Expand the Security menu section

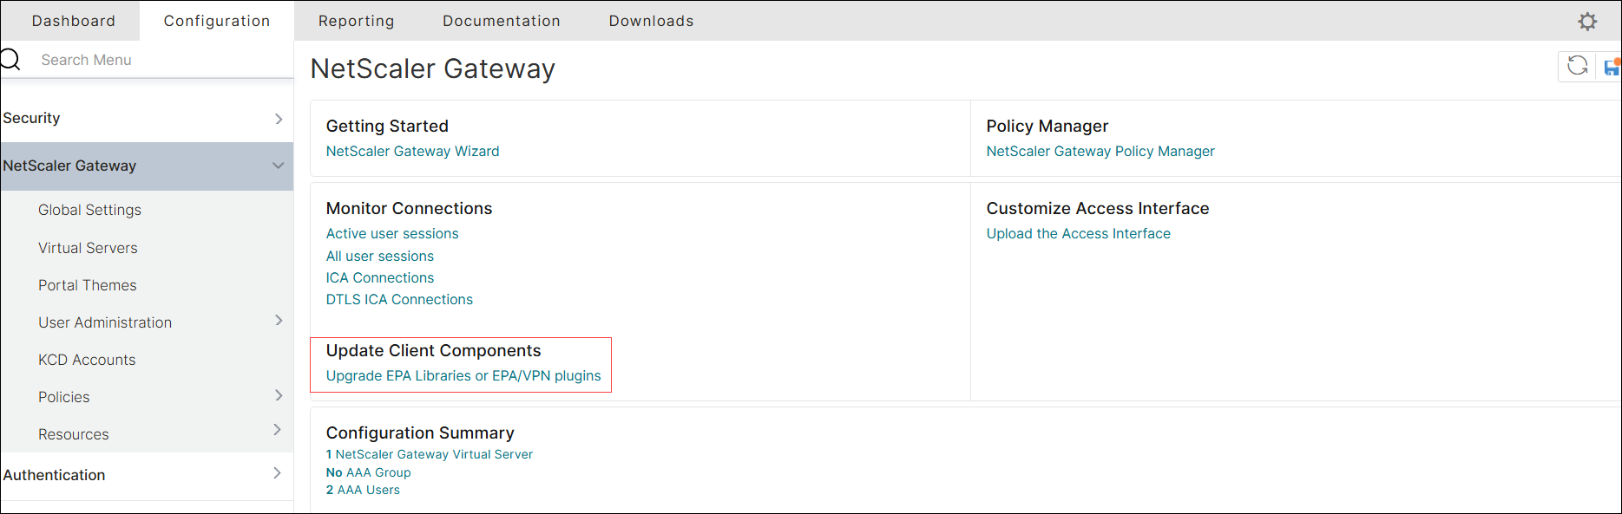(x=278, y=119)
